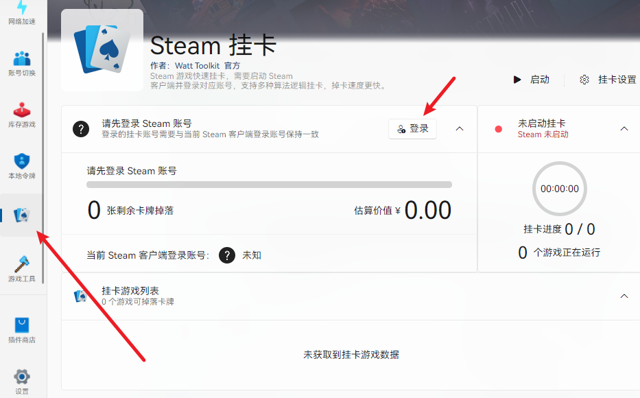
Task: Collapse the 请先登录 Steam 账号 panel
Action: (460, 128)
